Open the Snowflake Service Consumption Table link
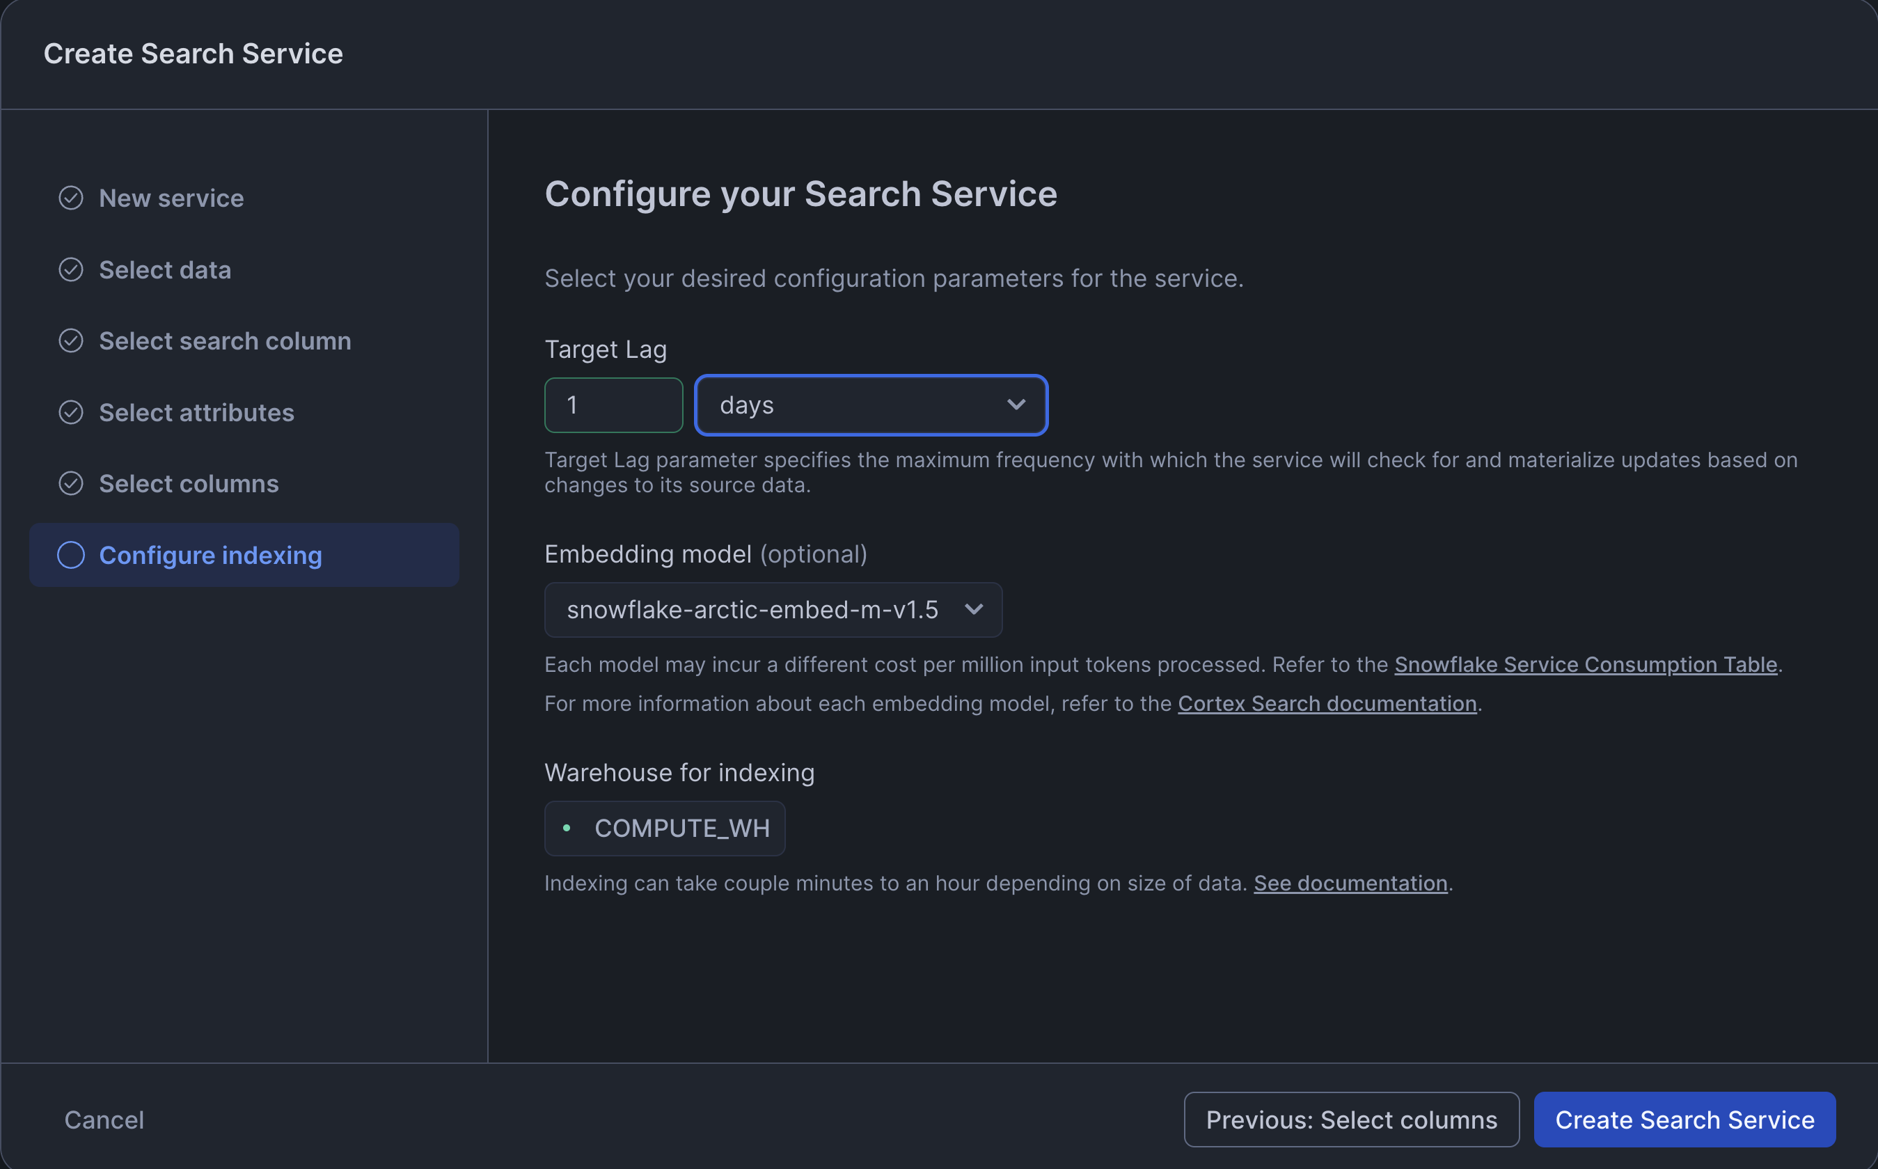 pos(1585,664)
